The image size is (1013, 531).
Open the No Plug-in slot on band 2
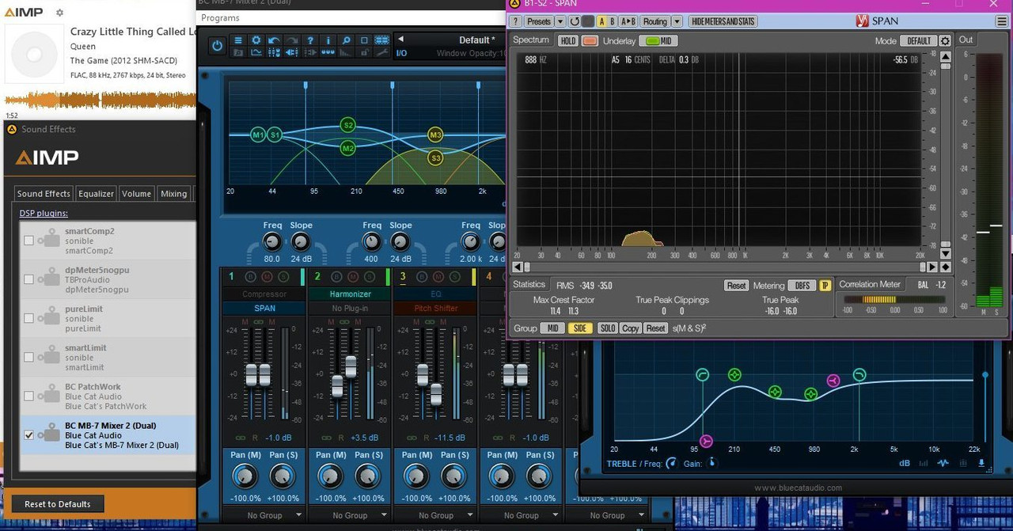(350, 308)
